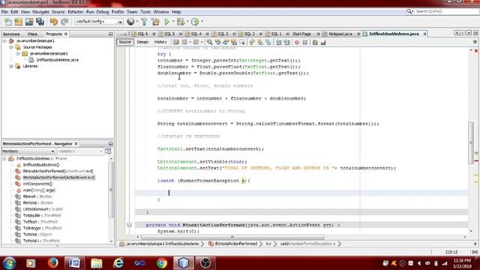This screenshot has width=480, height=270.
Task: Click the Chrome icon in the taskbar
Action: pos(162,263)
